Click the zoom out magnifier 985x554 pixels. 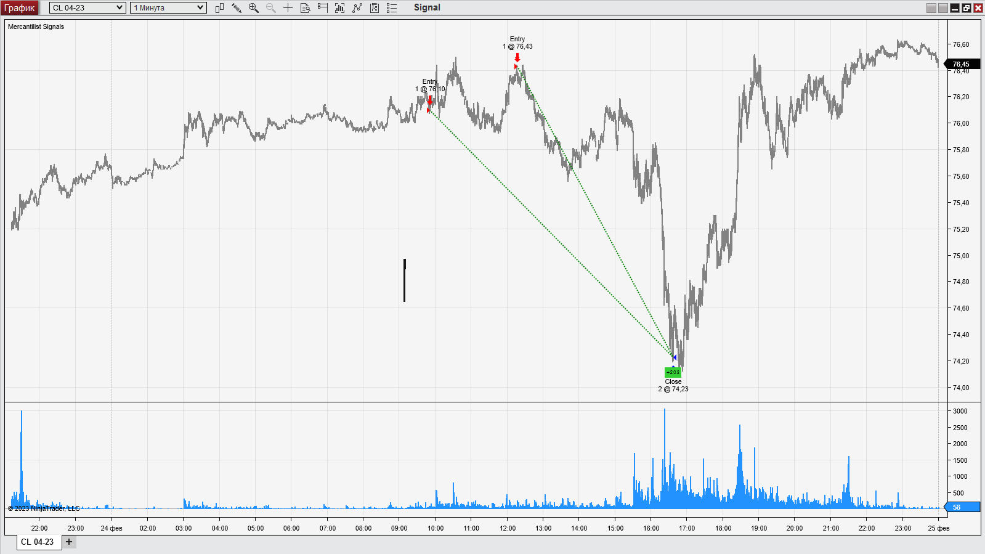(x=271, y=8)
